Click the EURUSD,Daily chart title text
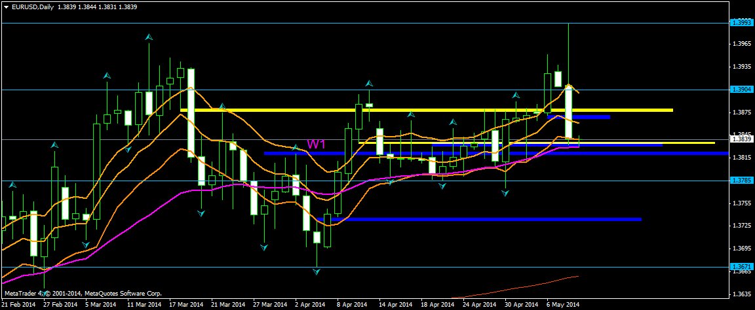The image size is (755, 310). (32, 7)
